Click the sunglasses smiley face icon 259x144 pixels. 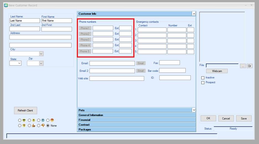tap(24, 120)
